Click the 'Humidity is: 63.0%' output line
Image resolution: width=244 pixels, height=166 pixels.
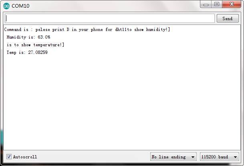click(x=28, y=37)
